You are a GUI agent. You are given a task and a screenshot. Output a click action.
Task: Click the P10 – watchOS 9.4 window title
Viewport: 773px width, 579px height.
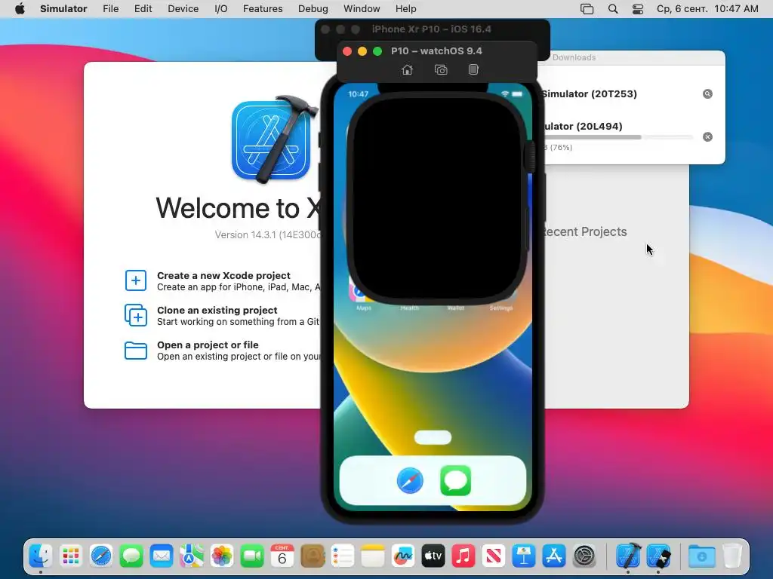pos(436,51)
